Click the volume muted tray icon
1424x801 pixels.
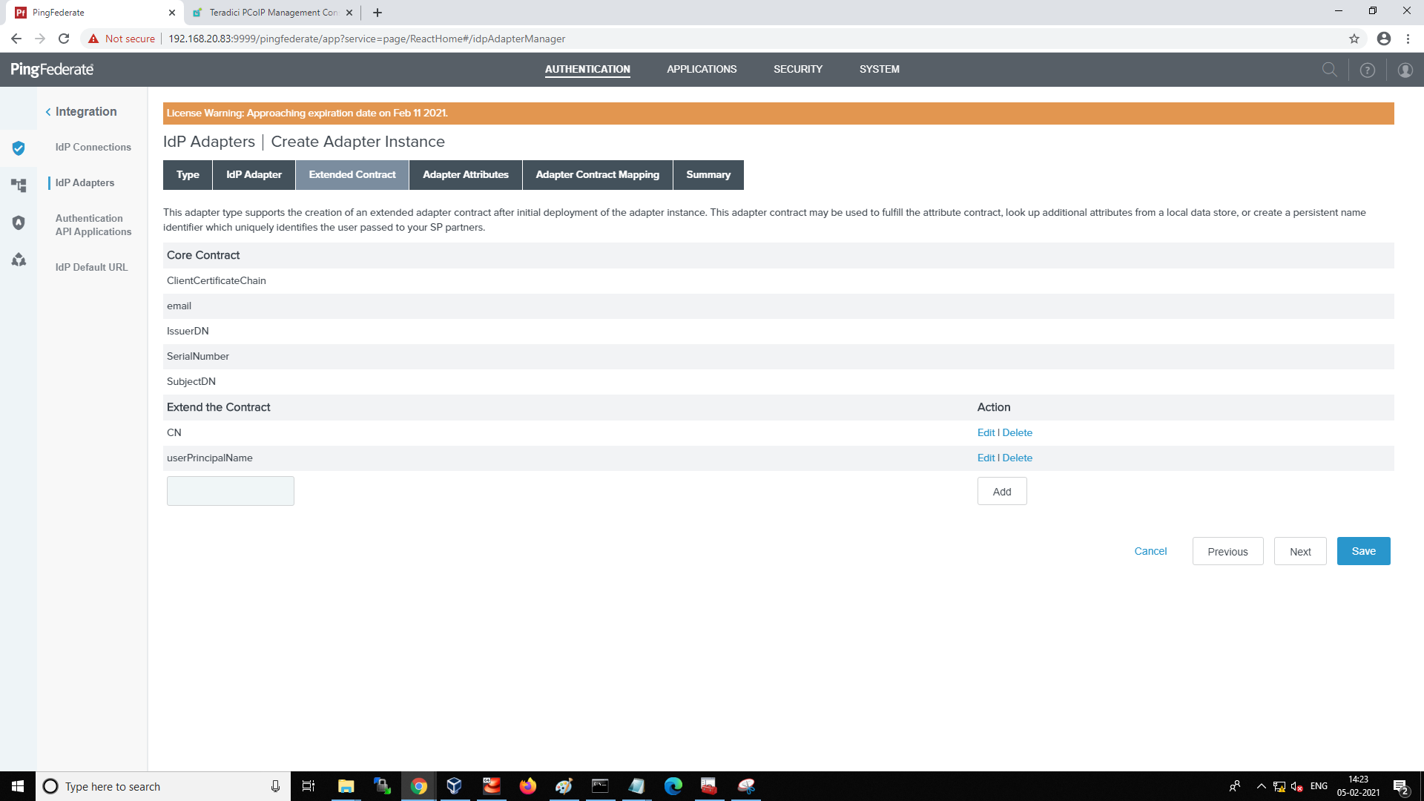pyautogui.click(x=1297, y=787)
